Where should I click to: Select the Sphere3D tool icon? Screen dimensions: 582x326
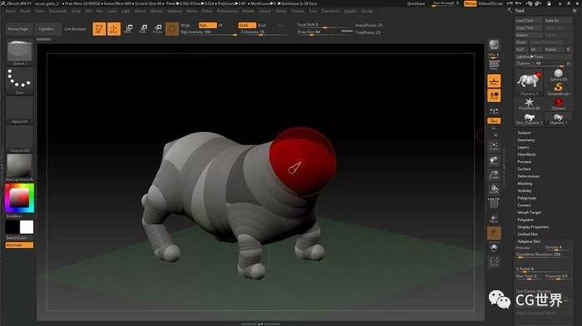(558, 75)
